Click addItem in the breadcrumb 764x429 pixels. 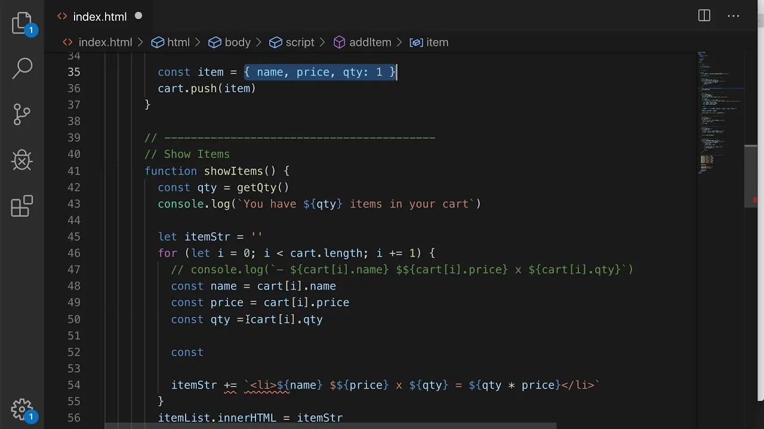pyautogui.click(x=370, y=42)
